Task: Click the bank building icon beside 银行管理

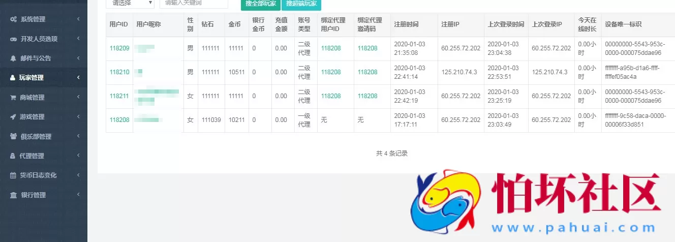Action: pos(14,195)
